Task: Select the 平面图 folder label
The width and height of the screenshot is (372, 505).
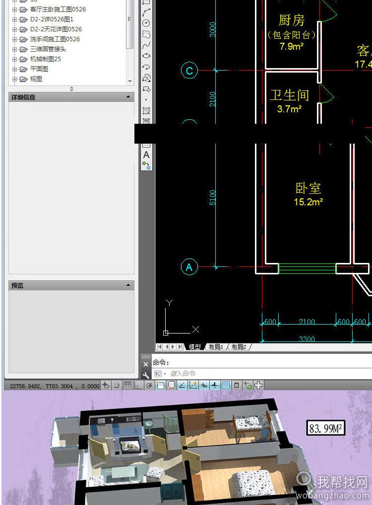Action: click(x=39, y=69)
